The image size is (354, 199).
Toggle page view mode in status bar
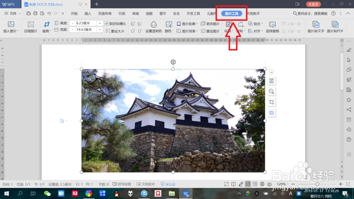[248, 184]
